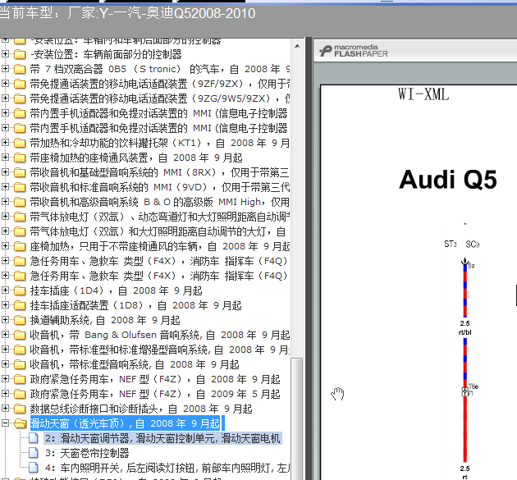Viewport: 517px width, 480px height.
Task: Expand the 带座椅加热的座椅通风装置 folder
Action: (x=5, y=157)
